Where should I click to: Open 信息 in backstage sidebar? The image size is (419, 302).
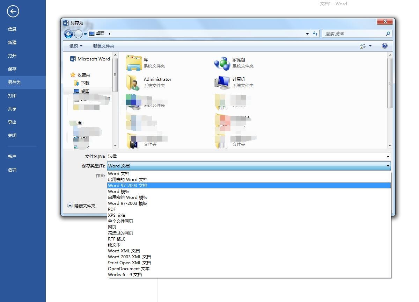[23, 29]
